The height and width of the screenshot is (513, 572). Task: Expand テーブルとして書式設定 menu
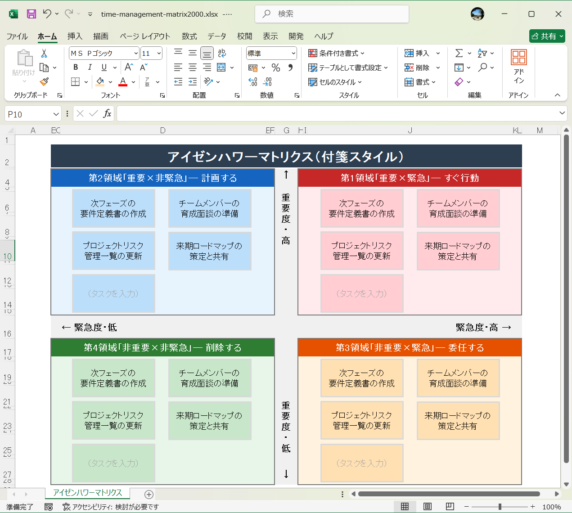348,67
